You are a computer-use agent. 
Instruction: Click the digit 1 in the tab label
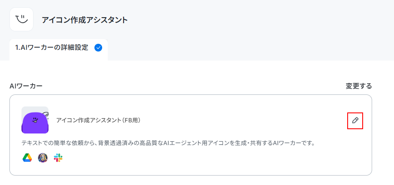point(17,48)
